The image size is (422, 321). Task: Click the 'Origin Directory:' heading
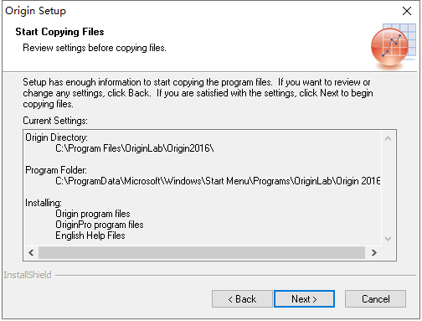(56, 137)
